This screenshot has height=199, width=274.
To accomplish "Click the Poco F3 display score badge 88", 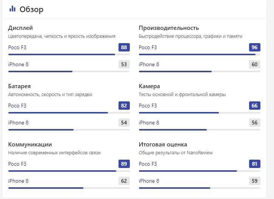I will 124,47.
